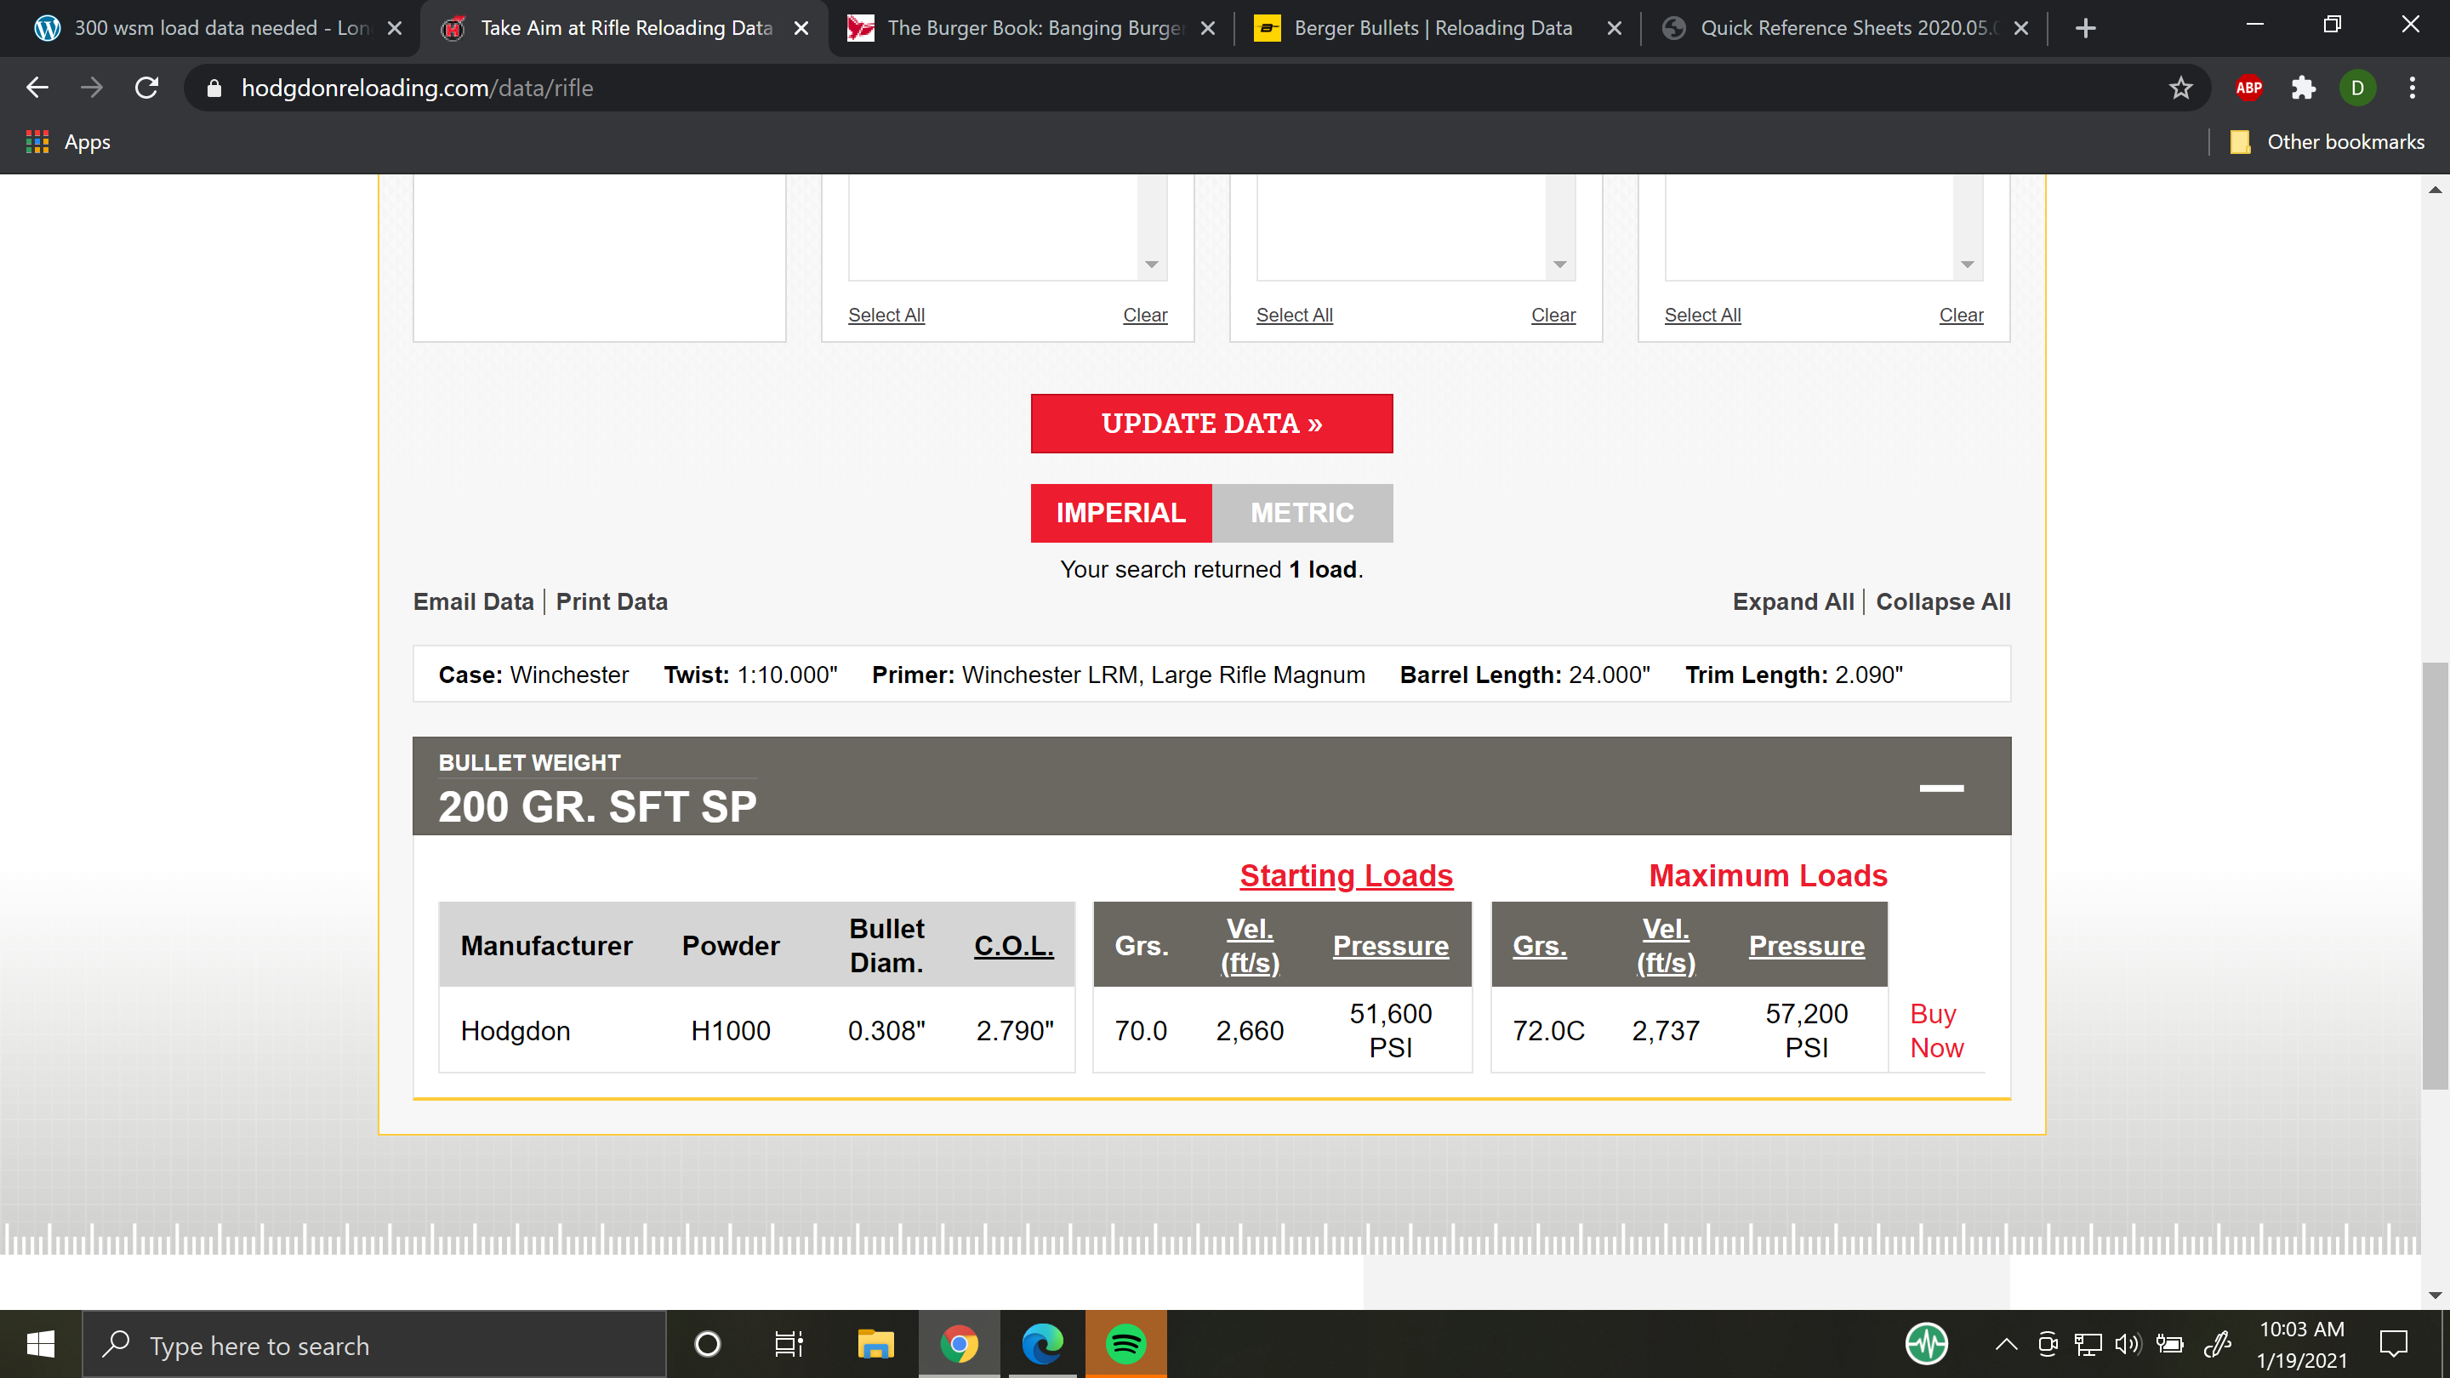The height and width of the screenshot is (1378, 2450).
Task: Open the Chrome three-dot menu
Action: pyautogui.click(x=2412, y=88)
